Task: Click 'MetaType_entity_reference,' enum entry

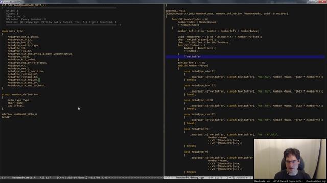Action: [27, 63]
